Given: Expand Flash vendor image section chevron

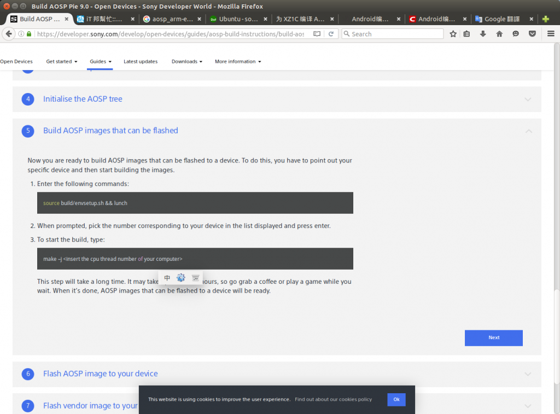Looking at the screenshot, I should pyautogui.click(x=528, y=406).
